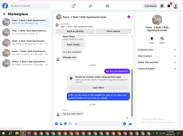Click Learn More about scams
This screenshot has height=136, width=183.
(98, 88)
